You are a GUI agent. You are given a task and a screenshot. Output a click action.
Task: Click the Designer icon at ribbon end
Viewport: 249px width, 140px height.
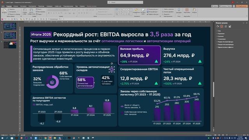(x=194, y=10)
